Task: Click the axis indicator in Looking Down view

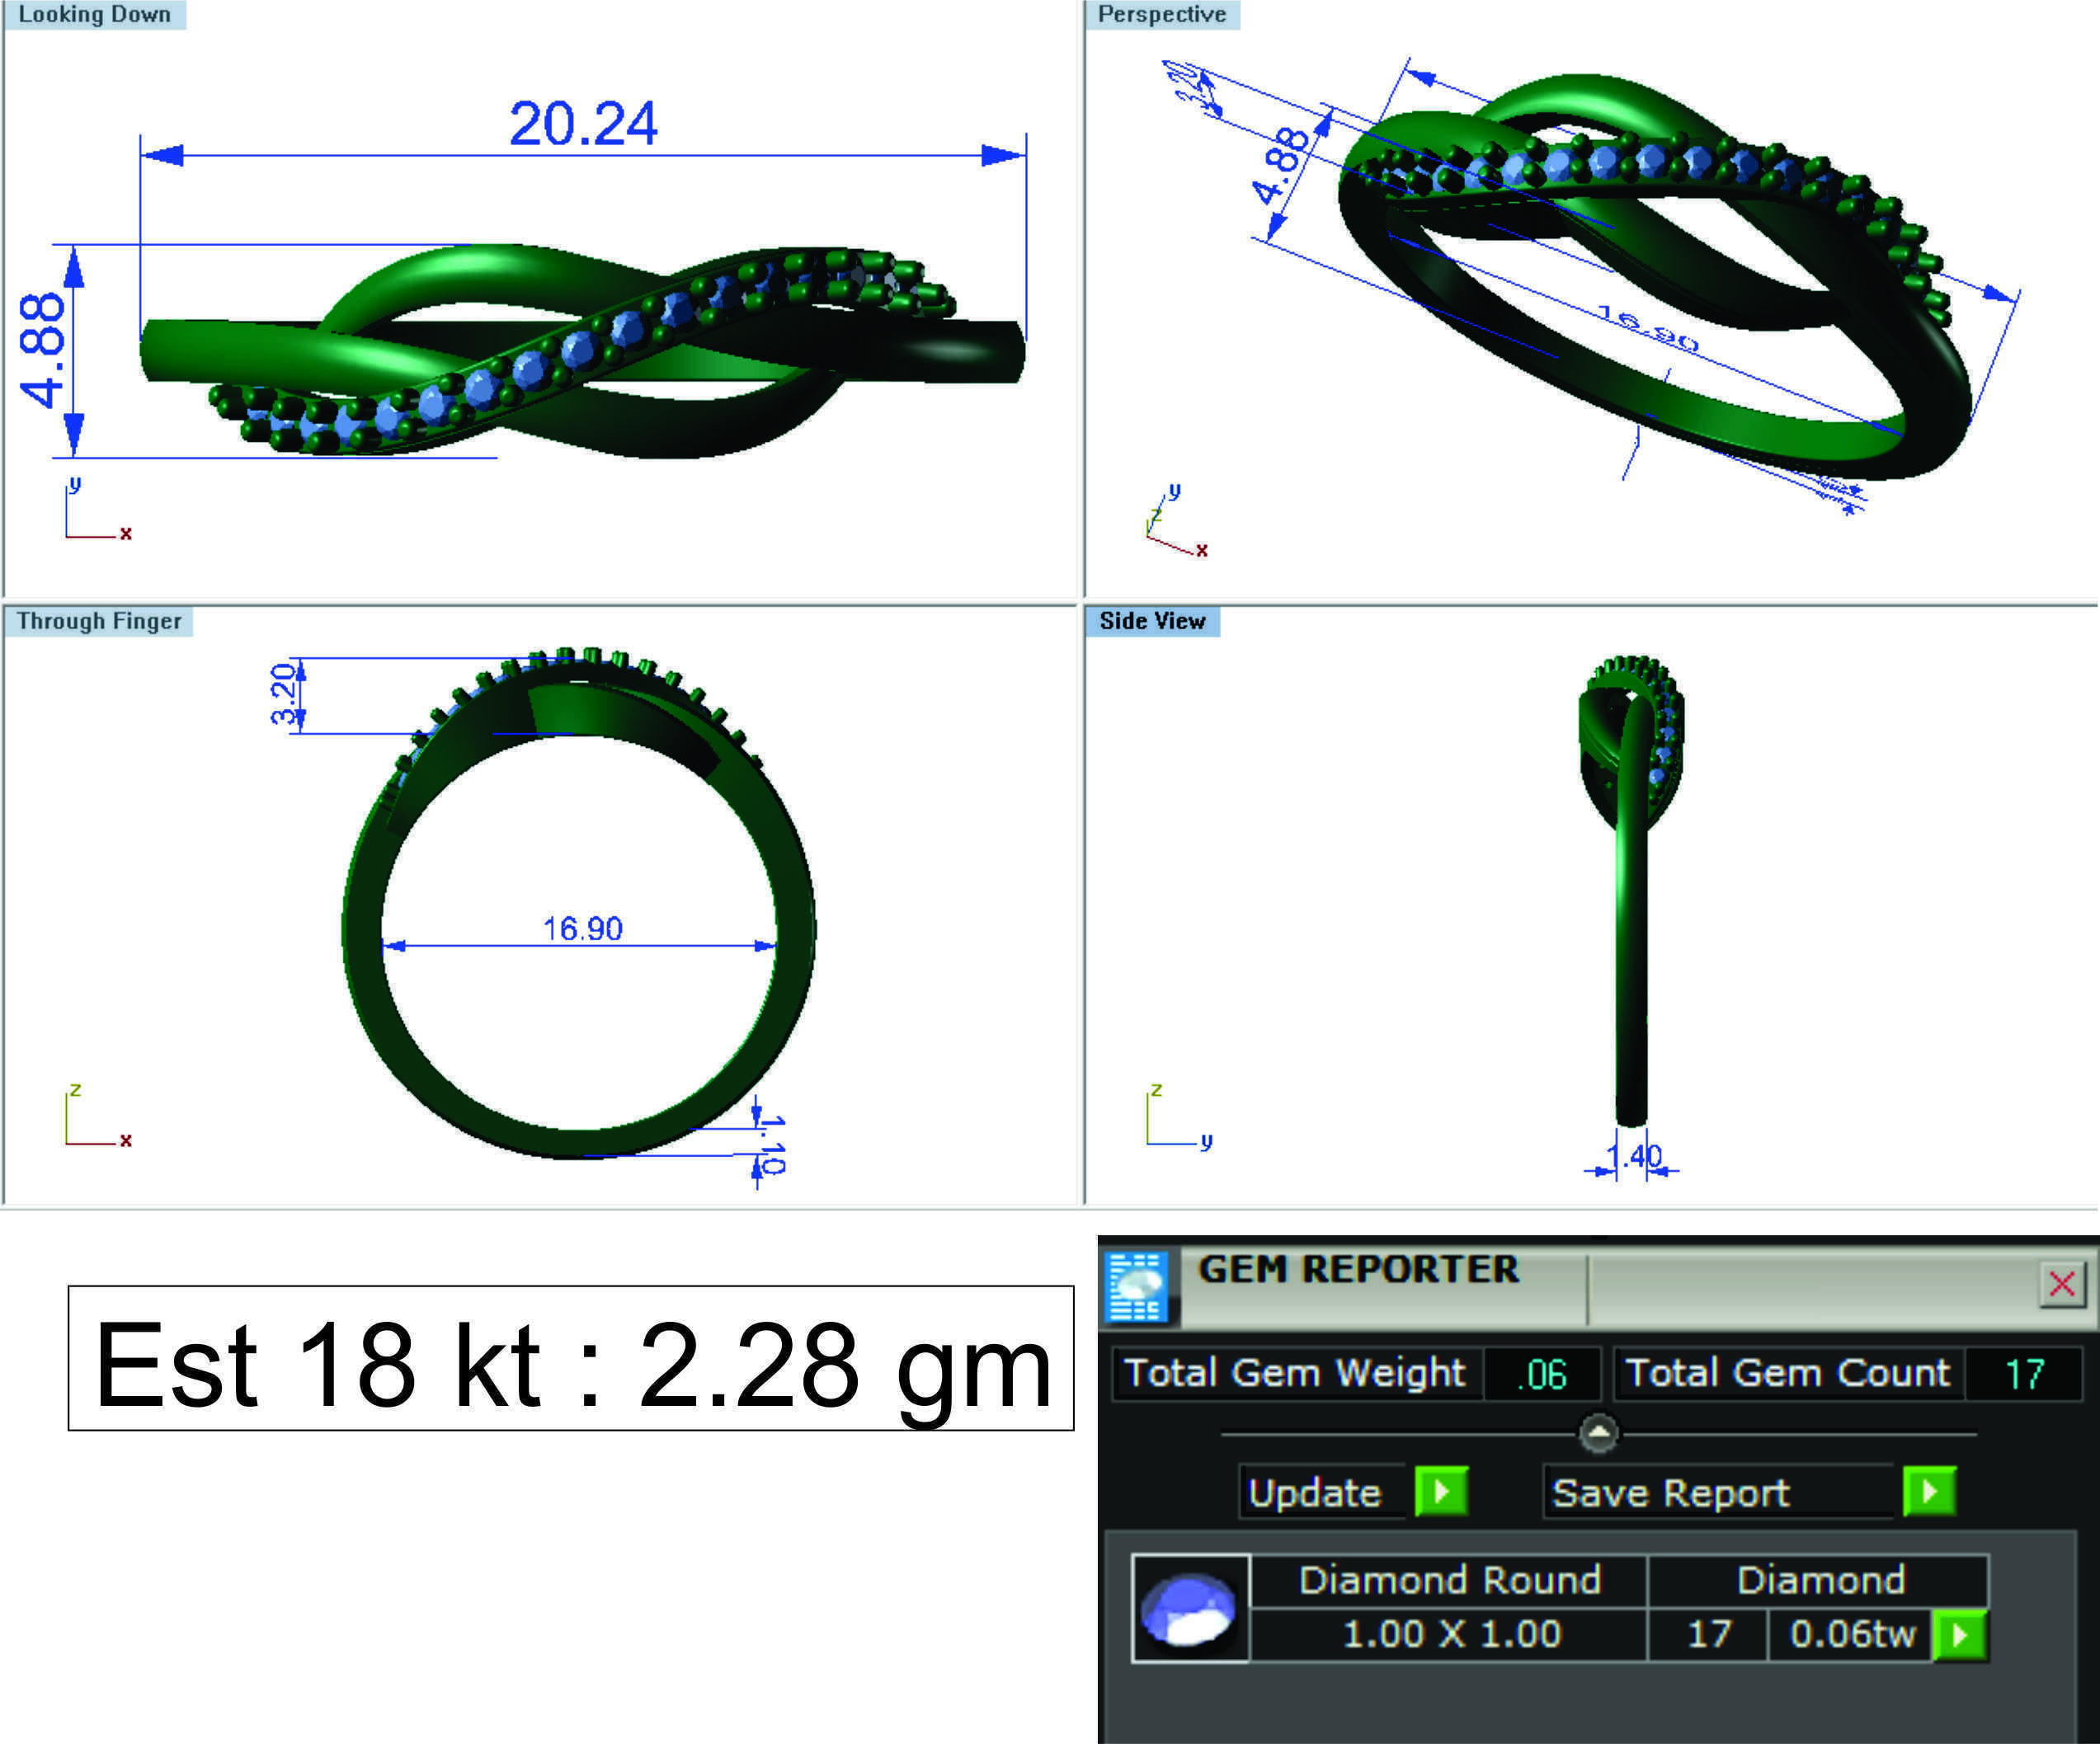Action: click(x=98, y=510)
